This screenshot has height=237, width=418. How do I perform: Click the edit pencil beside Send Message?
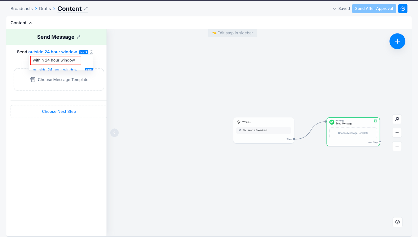pos(78,37)
